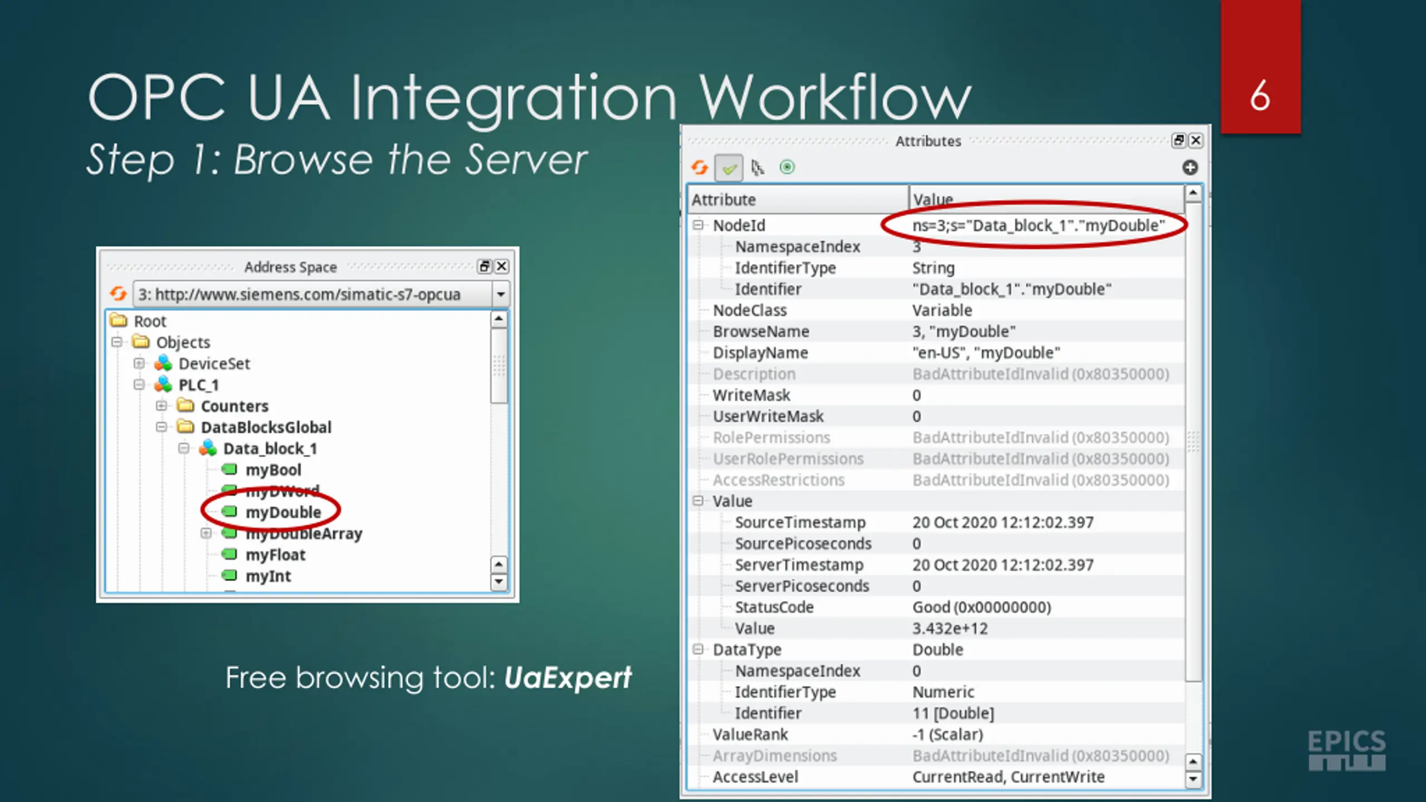Click the plus icon in Attributes toolbar
Viewport: 1426px width, 802px height.
click(x=1190, y=167)
